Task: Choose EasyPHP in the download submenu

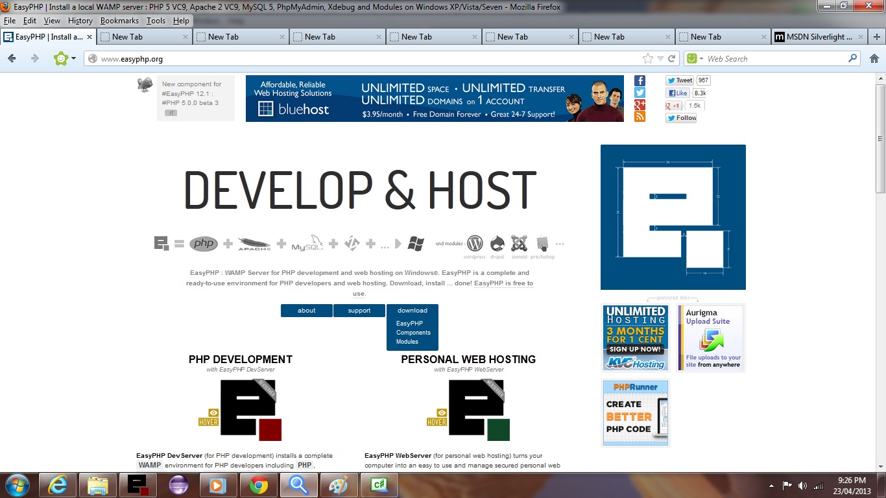Action: pos(409,323)
